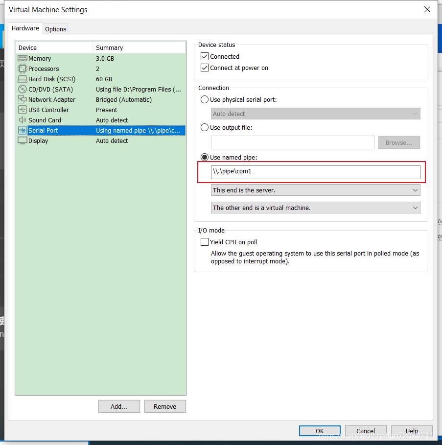Click the Remove button
This screenshot has height=445, width=442.
[165, 406]
